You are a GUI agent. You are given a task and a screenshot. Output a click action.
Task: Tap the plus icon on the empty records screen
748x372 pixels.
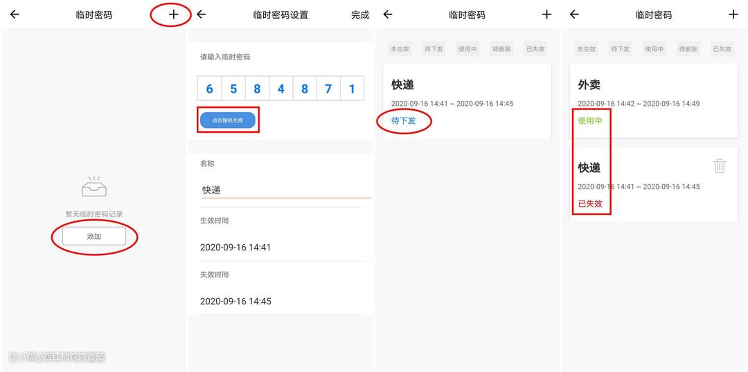[173, 15]
